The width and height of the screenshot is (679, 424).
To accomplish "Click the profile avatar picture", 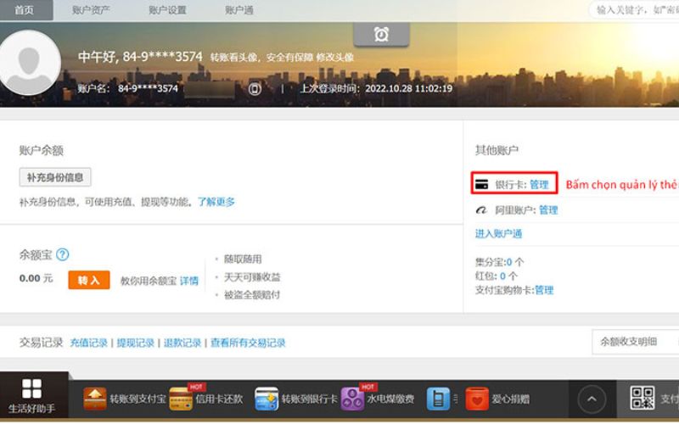I will [30, 62].
